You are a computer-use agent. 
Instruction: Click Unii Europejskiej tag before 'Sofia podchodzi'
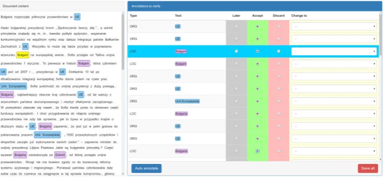click(x=14, y=86)
